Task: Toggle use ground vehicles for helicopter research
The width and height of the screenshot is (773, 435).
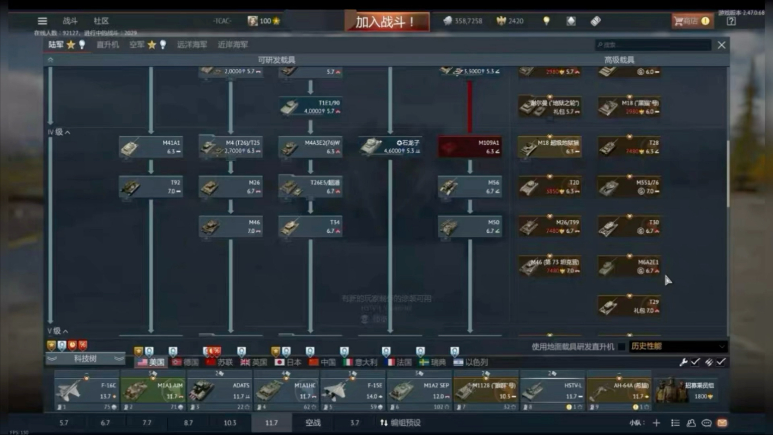Action: (x=622, y=346)
